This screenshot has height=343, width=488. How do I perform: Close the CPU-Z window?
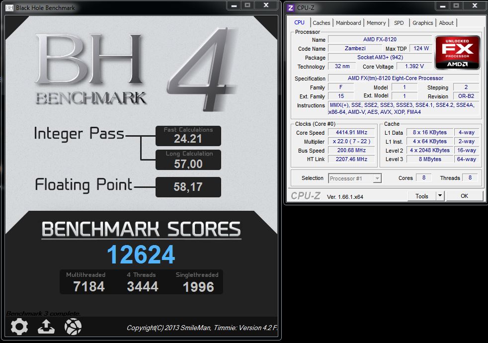(x=475, y=6)
